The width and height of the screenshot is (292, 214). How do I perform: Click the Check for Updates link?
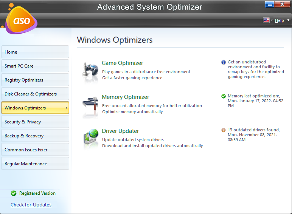pos(31,205)
